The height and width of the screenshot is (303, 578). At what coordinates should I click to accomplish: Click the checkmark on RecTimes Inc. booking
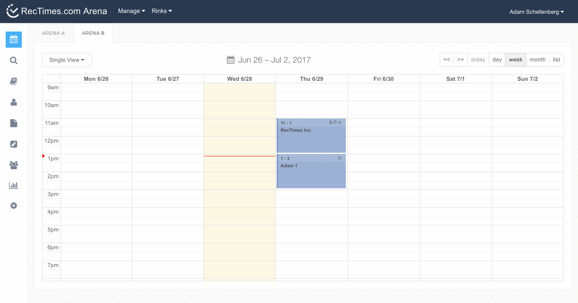click(x=335, y=122)
